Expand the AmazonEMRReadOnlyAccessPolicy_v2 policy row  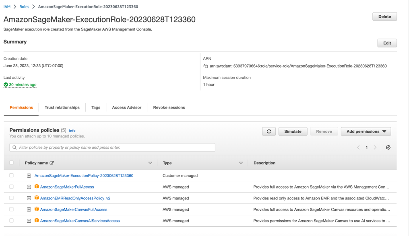point(29,198)
